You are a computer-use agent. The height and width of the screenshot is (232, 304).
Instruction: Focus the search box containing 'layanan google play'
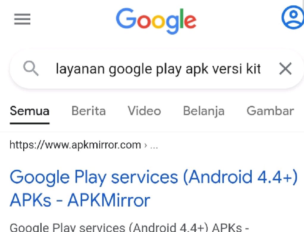(x=157, y=69)
